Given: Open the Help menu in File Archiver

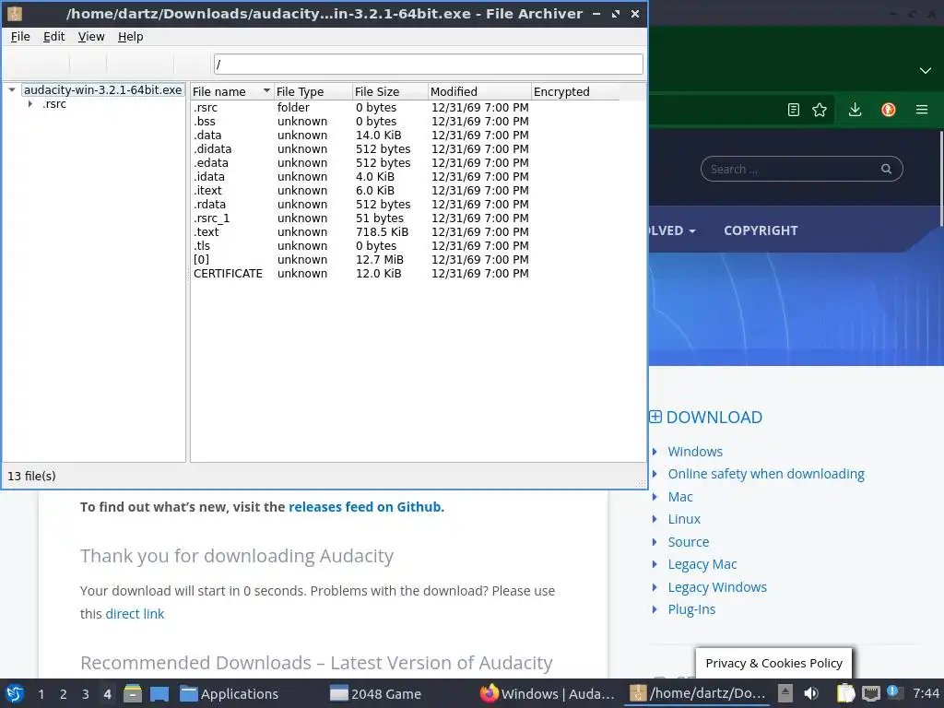Looking at the screenshot, I should tap(131, 37).
